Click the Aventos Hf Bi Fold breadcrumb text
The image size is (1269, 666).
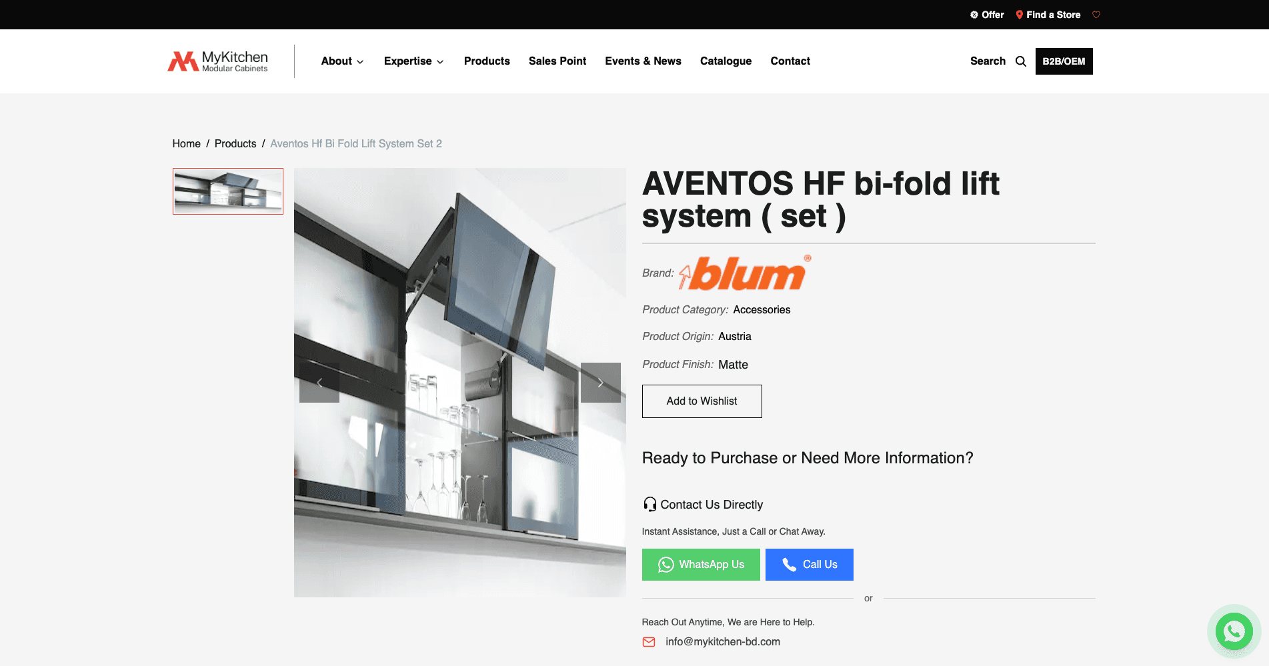356,143
